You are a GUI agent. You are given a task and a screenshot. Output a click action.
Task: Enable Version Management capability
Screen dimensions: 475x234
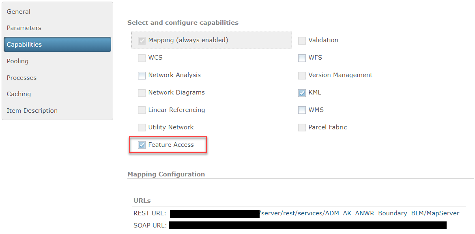click(x=302, y=75)
